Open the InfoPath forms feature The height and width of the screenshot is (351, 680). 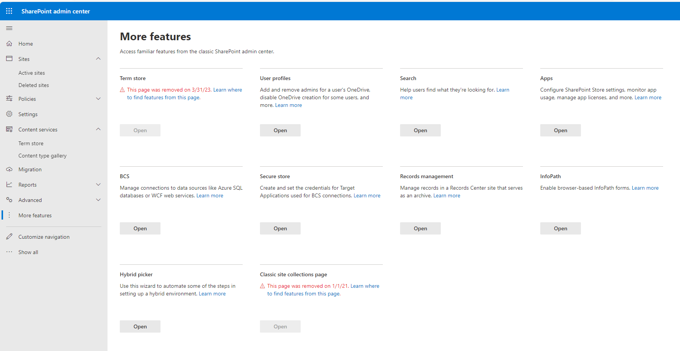[560, 228]
